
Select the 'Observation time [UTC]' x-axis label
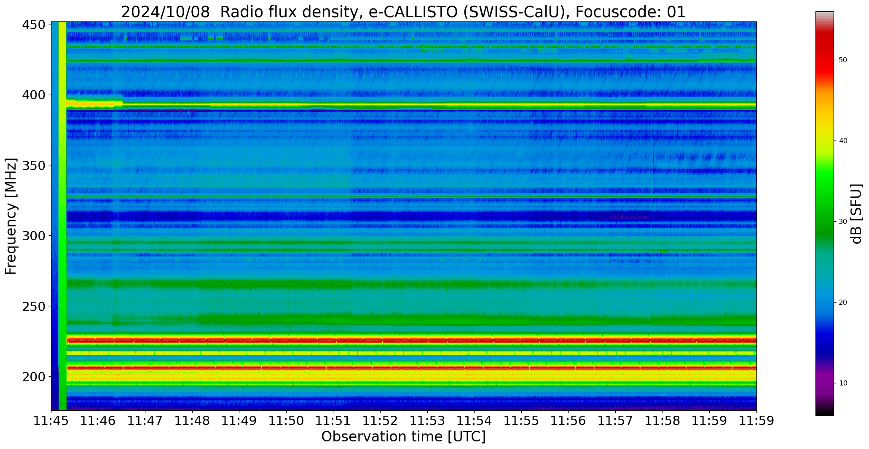tap(403, 437)
